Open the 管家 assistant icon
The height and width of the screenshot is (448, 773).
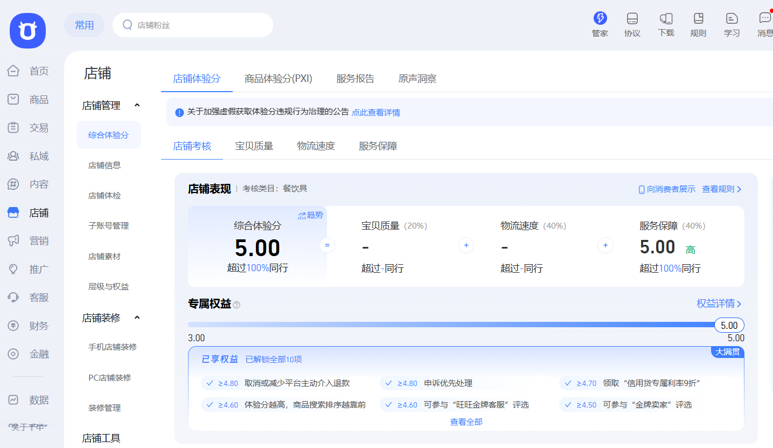click(x=600, y=25)
